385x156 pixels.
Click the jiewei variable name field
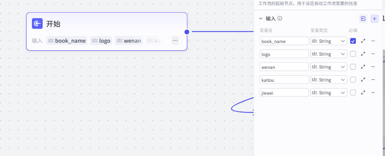point(284,93)
